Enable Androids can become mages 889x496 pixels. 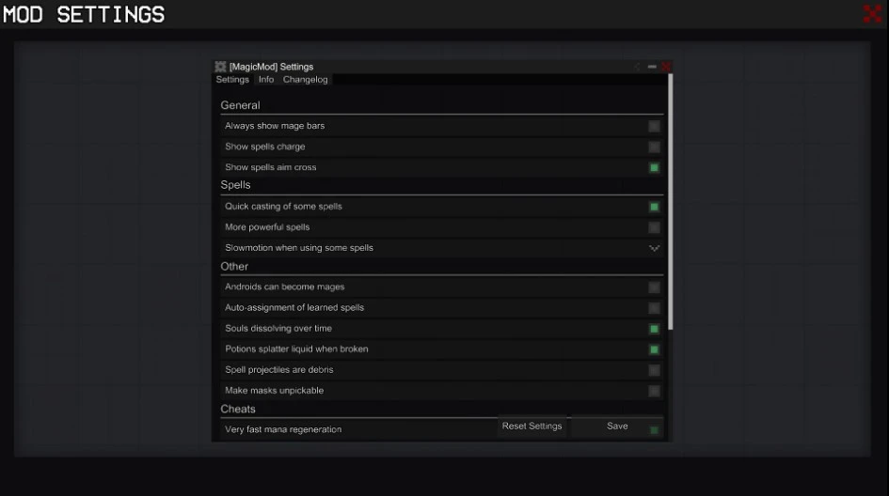[x=654, y=287]
